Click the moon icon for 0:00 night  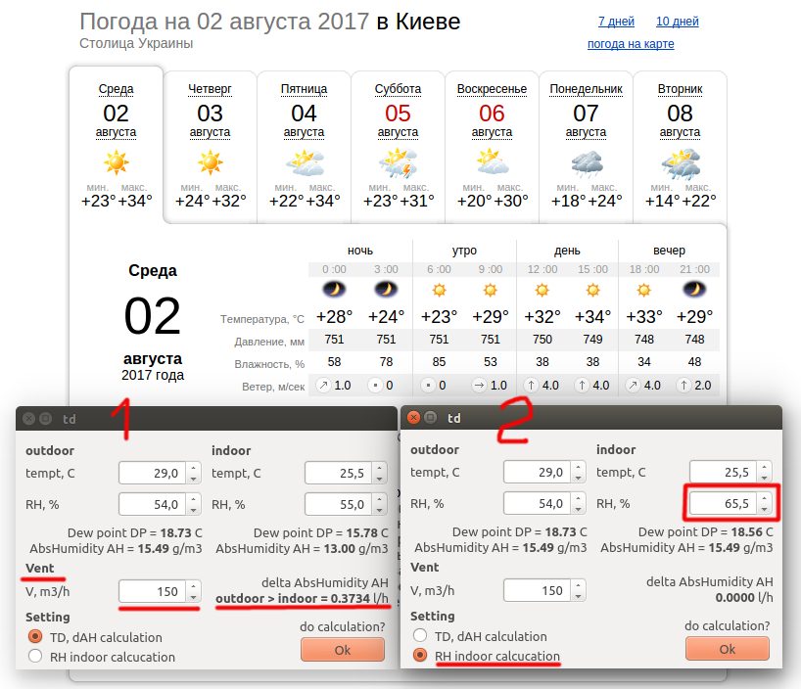pos(334,290)
